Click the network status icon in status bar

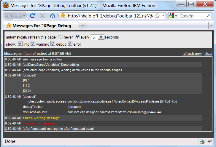[202, 141]
